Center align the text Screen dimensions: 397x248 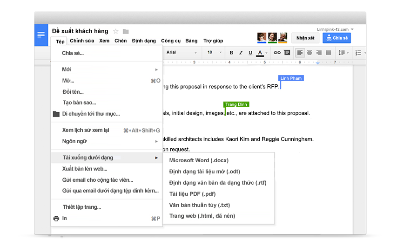[x=310, y=53]
